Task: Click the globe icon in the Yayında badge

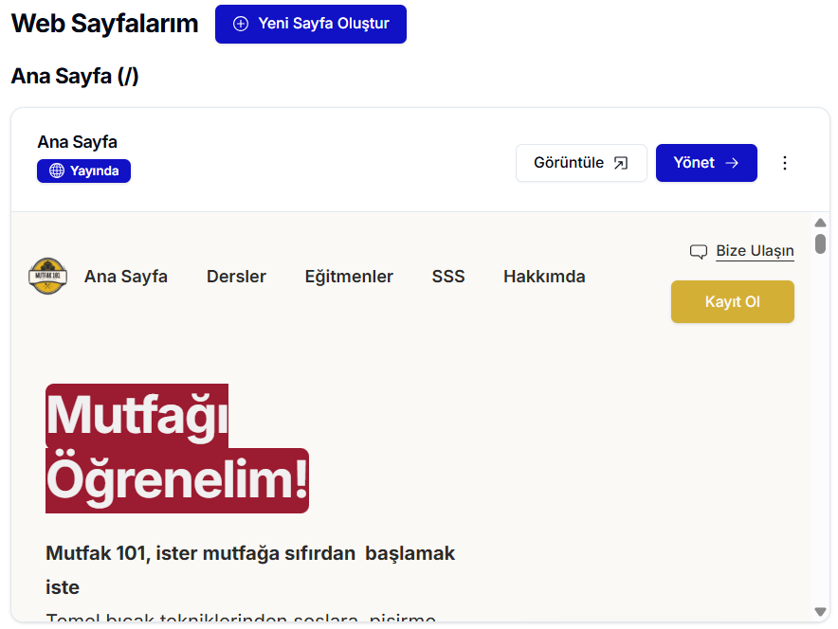Action: pyautogui.click(x=57, y=171)
